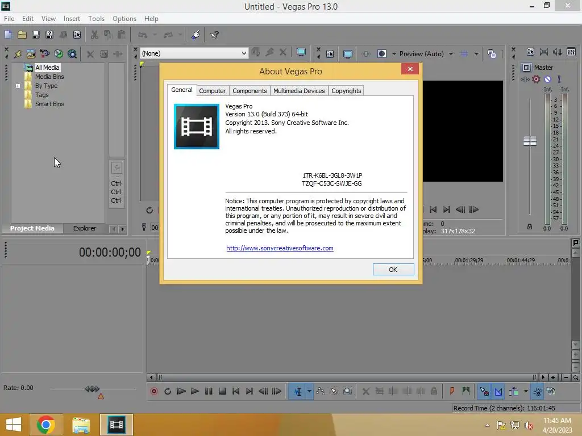Toggle the Master bus mute icon
The height and width of the screenshot is (436, 582).
click(547, 79)
